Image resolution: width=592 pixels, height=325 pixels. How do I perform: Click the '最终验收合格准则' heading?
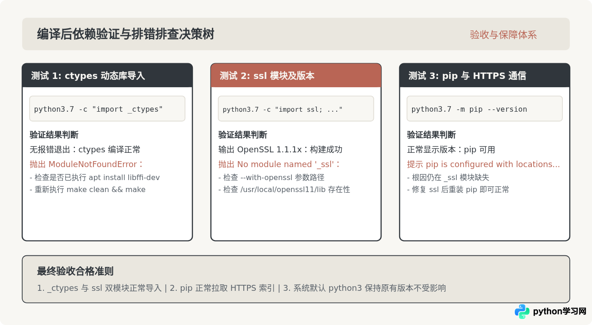[x=75, y=271]
